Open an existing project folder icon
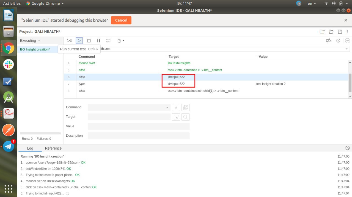This screenshot has height=197, width=352. [331, 32]
